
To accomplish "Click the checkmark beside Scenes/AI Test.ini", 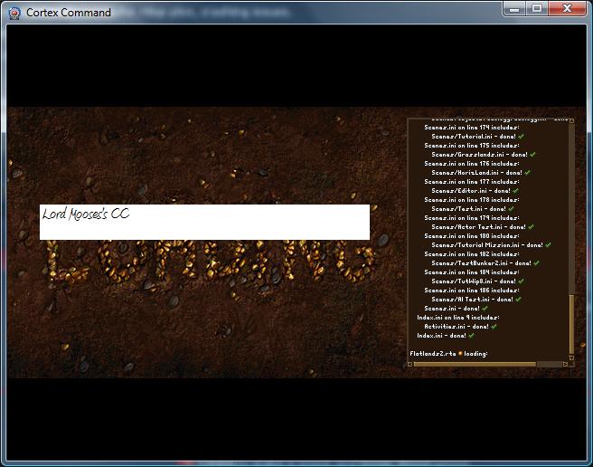I will [519, 300].
